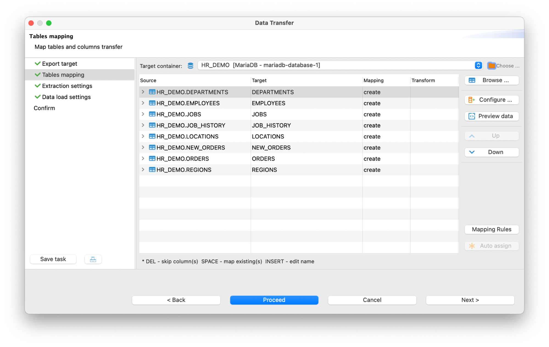Open Mapping Rules
The height and width of the screenshot is (347, 549).
(x=492, y=229)
